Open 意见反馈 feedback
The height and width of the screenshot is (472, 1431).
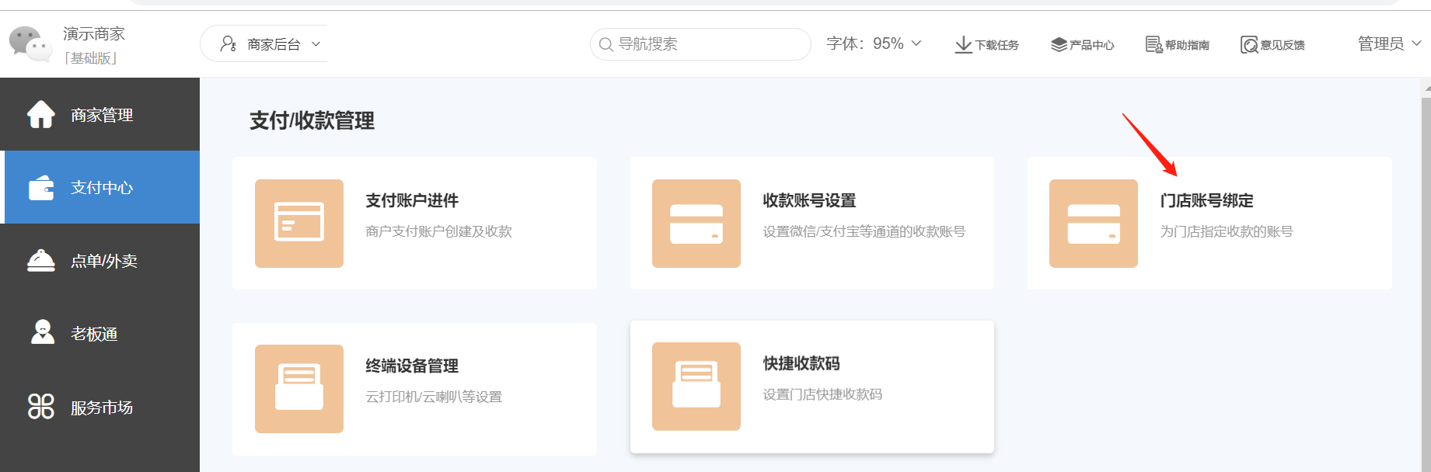1272,44
